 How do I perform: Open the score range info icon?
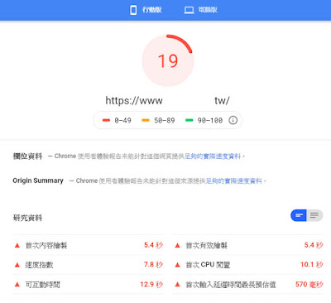233,120
